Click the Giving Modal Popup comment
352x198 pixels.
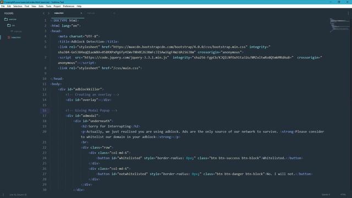91,111
